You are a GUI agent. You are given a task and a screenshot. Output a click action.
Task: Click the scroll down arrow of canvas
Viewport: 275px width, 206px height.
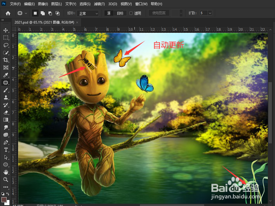pyautogui.click(x=270, y=201)
